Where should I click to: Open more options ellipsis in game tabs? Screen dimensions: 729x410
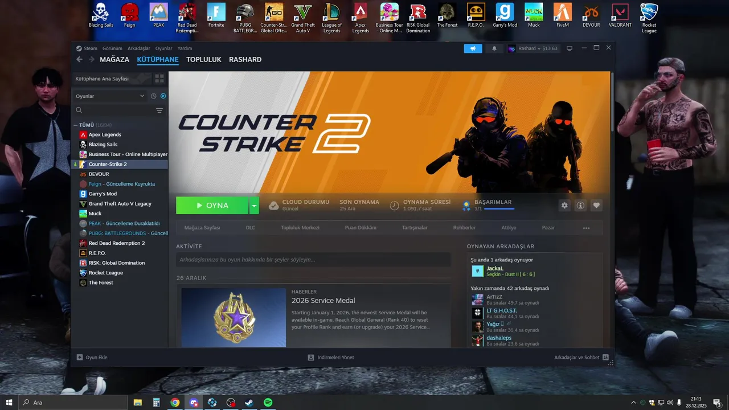[x=586, y=228]
